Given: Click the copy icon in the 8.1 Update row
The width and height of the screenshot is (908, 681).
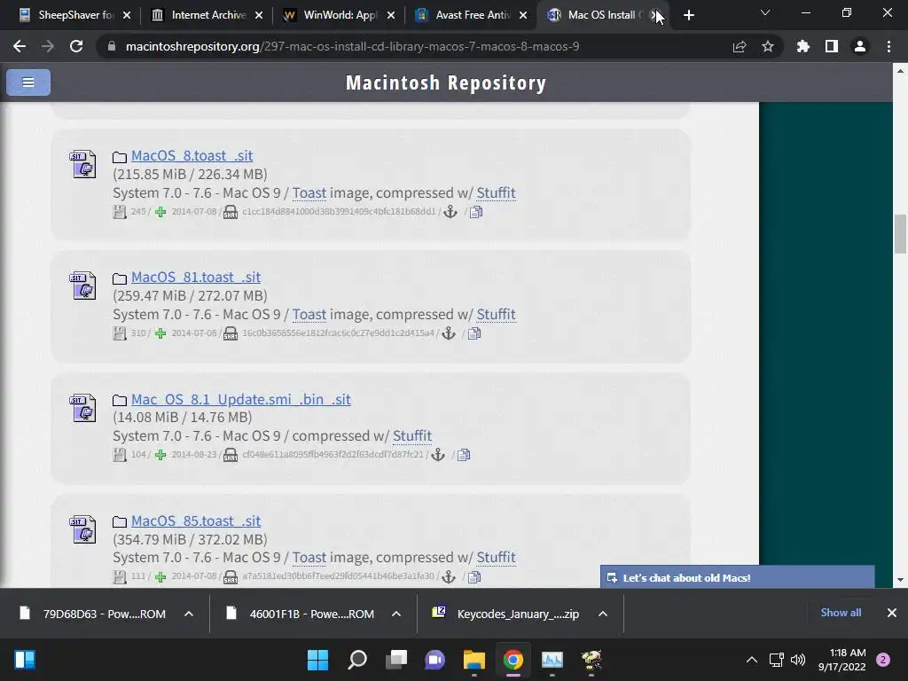Looking at the screenshot, I should tap(464, 455).
